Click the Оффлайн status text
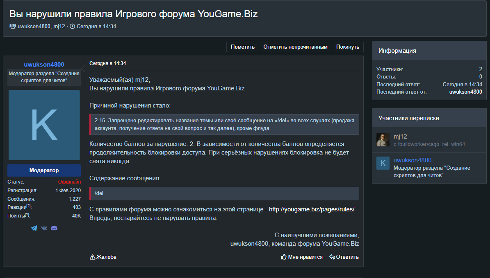490x278 pixels. pyautogui.click(x=69, y=182)
